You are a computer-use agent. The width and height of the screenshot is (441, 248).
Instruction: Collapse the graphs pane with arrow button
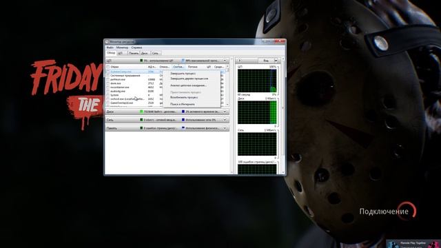(239, 61)
